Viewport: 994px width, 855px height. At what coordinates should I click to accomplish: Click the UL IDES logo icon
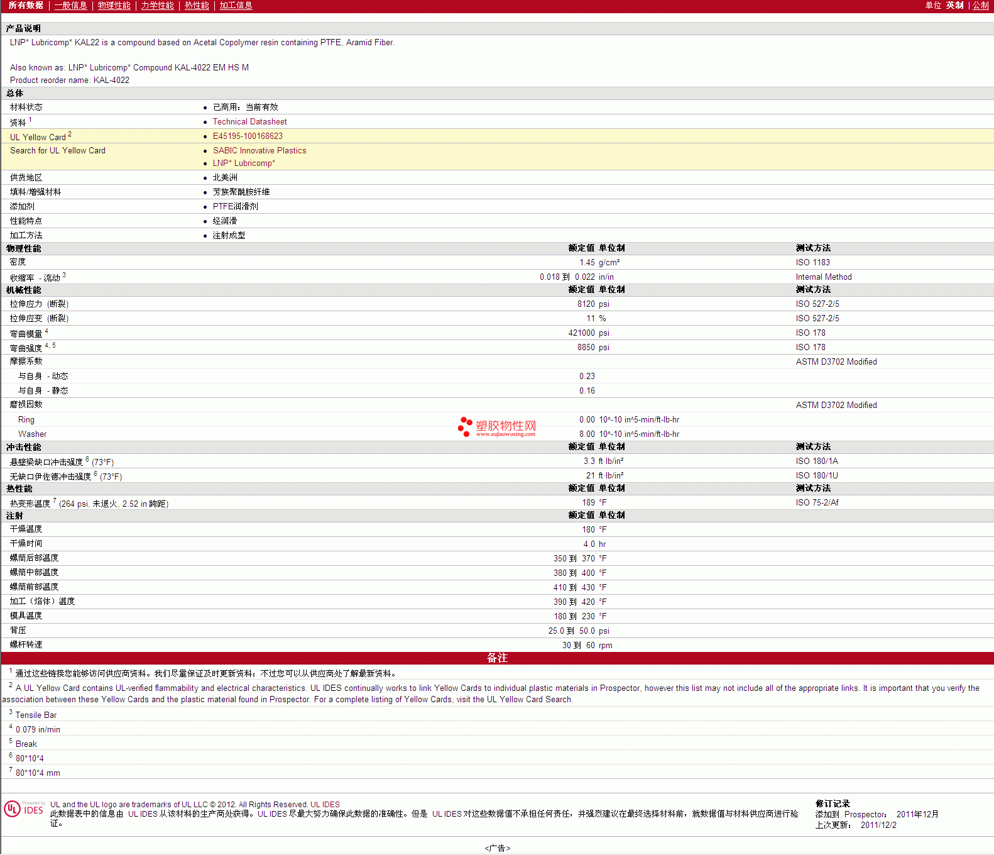(24, 809)
